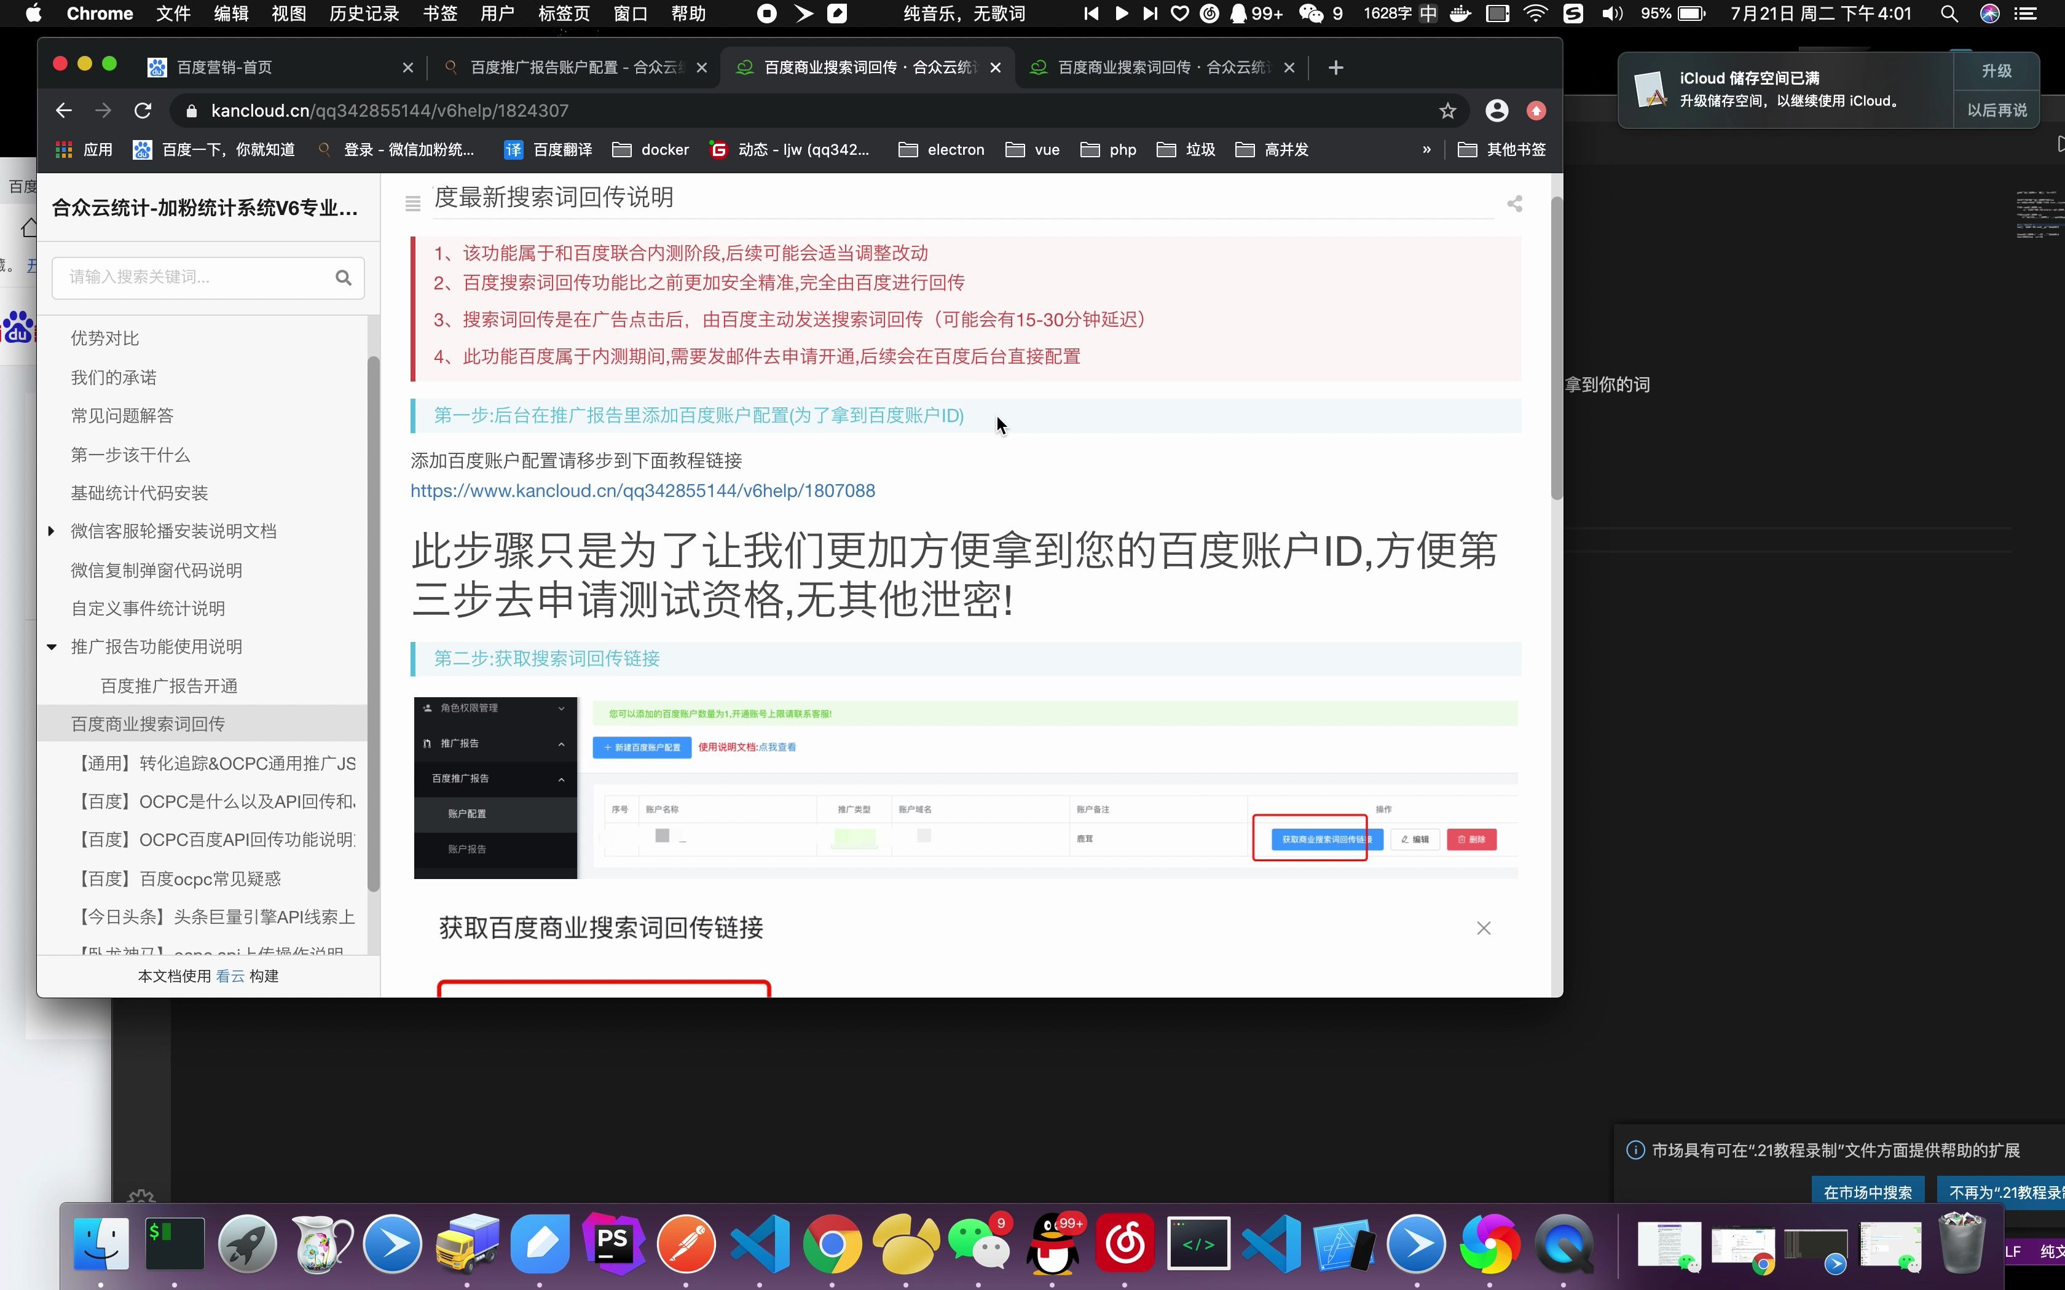
Task: Click the volume icon in menu bar
Action: coord(1612,14)
